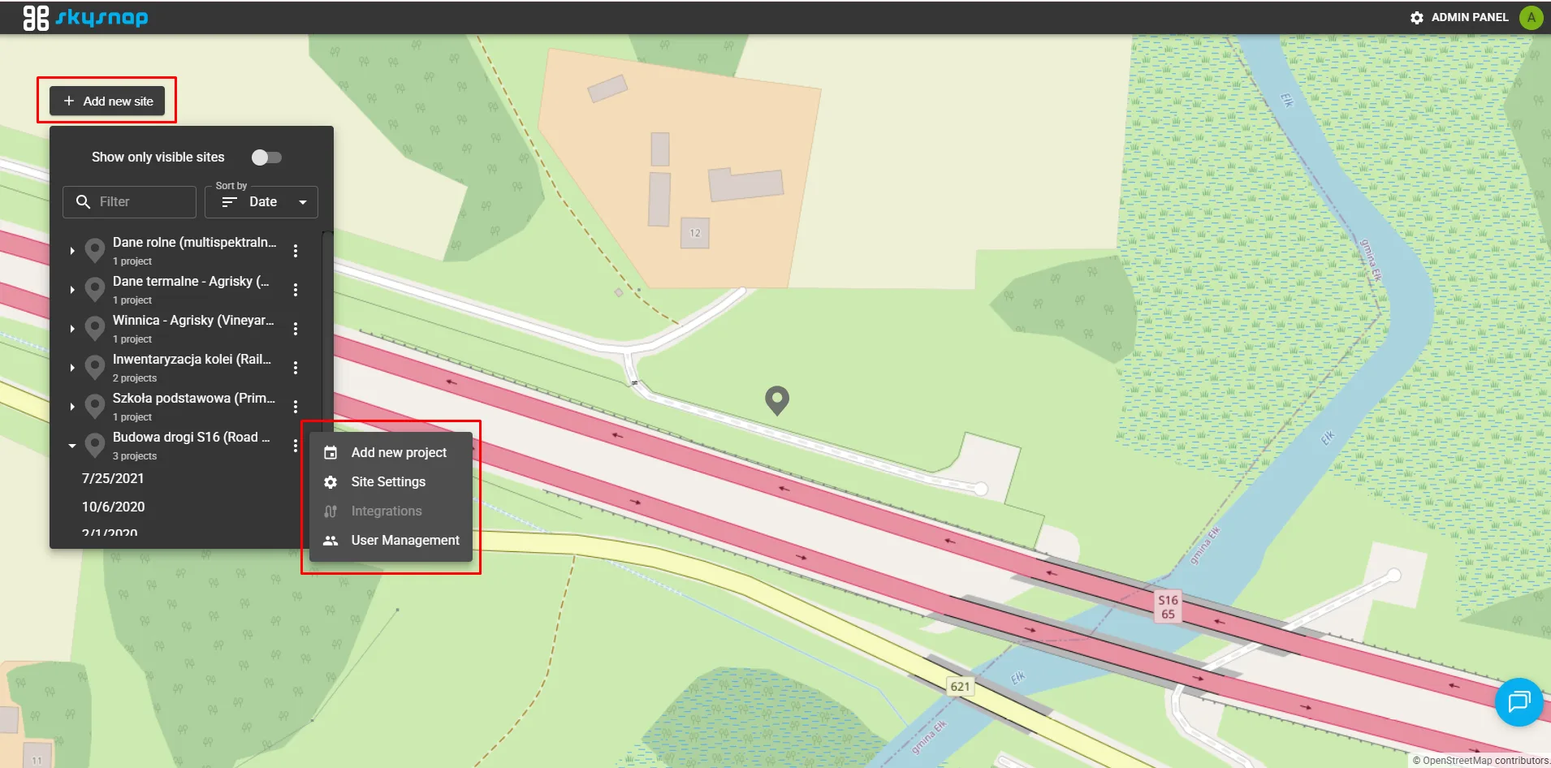The image size is (1551, 768).
Task: Open three-dot menu for Winnica - Agrisky site
Action: coord(296,329)
